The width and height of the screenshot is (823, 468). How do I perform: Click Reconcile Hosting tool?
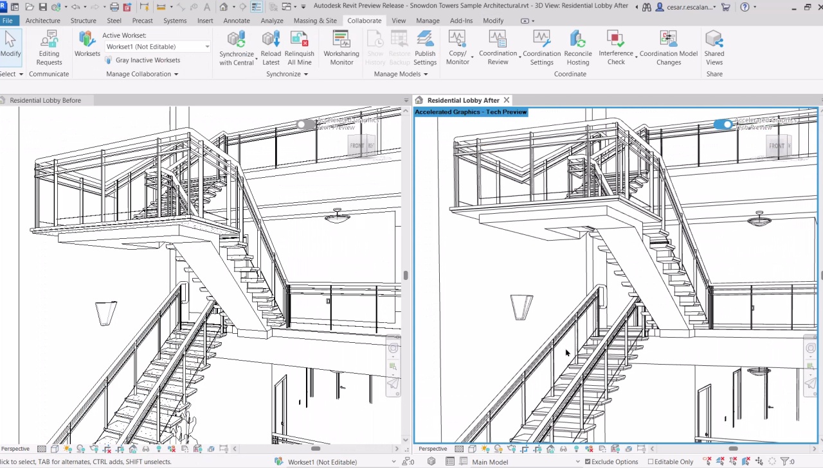click(578, 48)
